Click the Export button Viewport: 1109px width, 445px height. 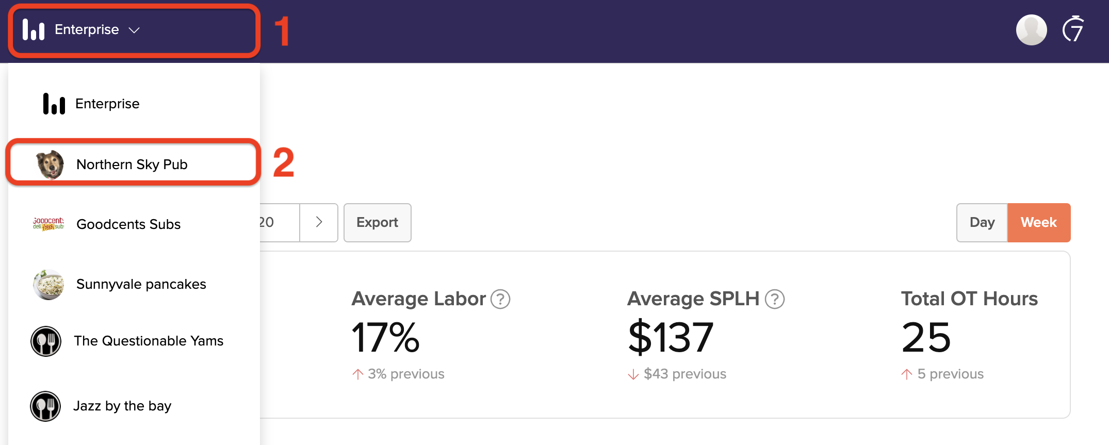378,222
